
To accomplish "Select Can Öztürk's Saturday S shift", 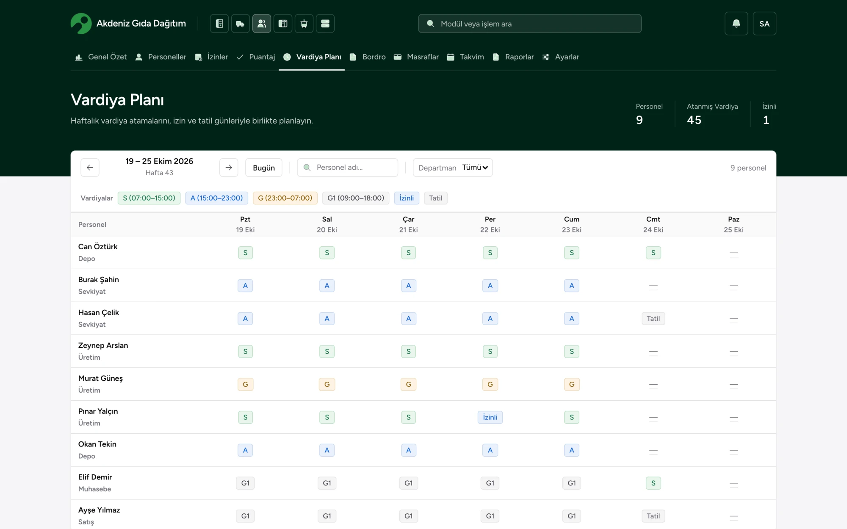I will tap(653, 253).
